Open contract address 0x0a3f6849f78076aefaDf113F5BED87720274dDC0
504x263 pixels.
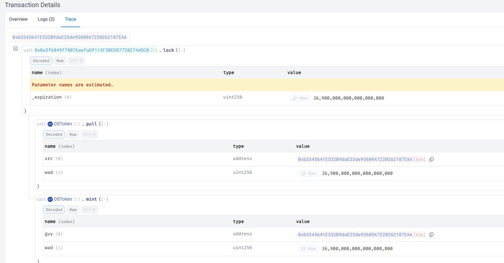tap(92, 50)
